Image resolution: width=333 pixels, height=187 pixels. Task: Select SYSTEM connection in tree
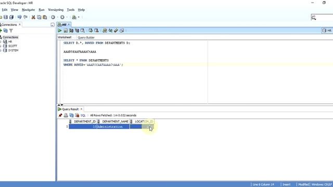(13, 50)
